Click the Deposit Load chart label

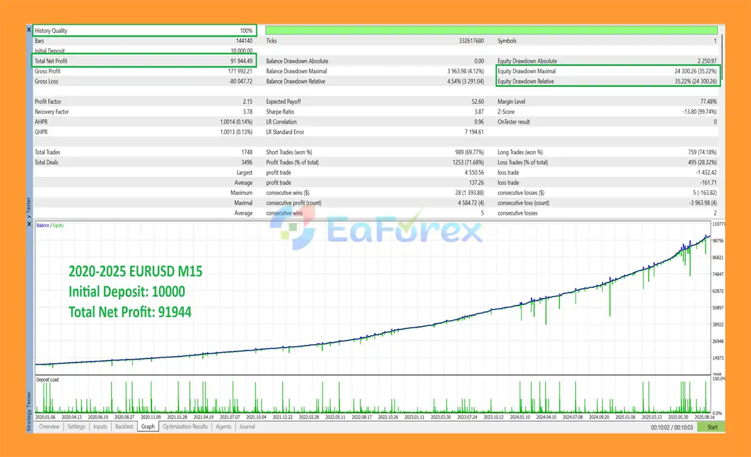[48, 379]
